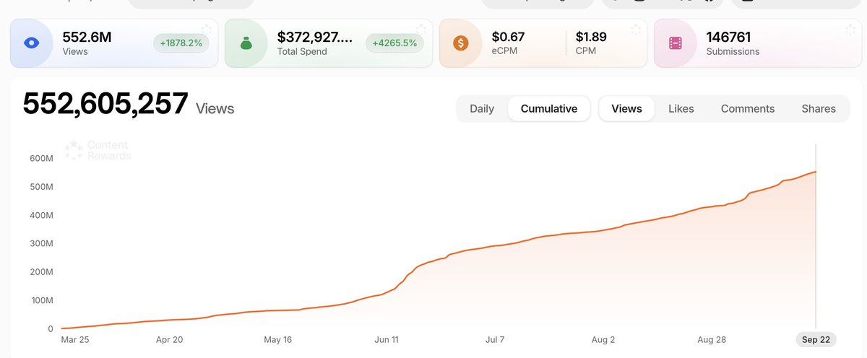Screen dimensions: 867x358
Task: Click sparkle icon on Views card corner
Action: point(207,30)
